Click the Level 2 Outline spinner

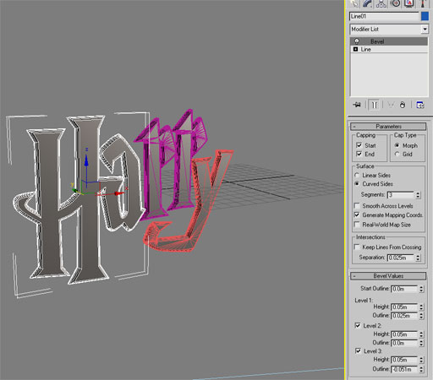[421, 343]
